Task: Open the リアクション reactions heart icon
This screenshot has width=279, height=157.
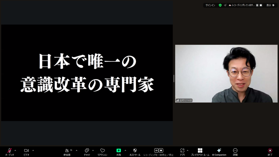Action: coord(102,151)
